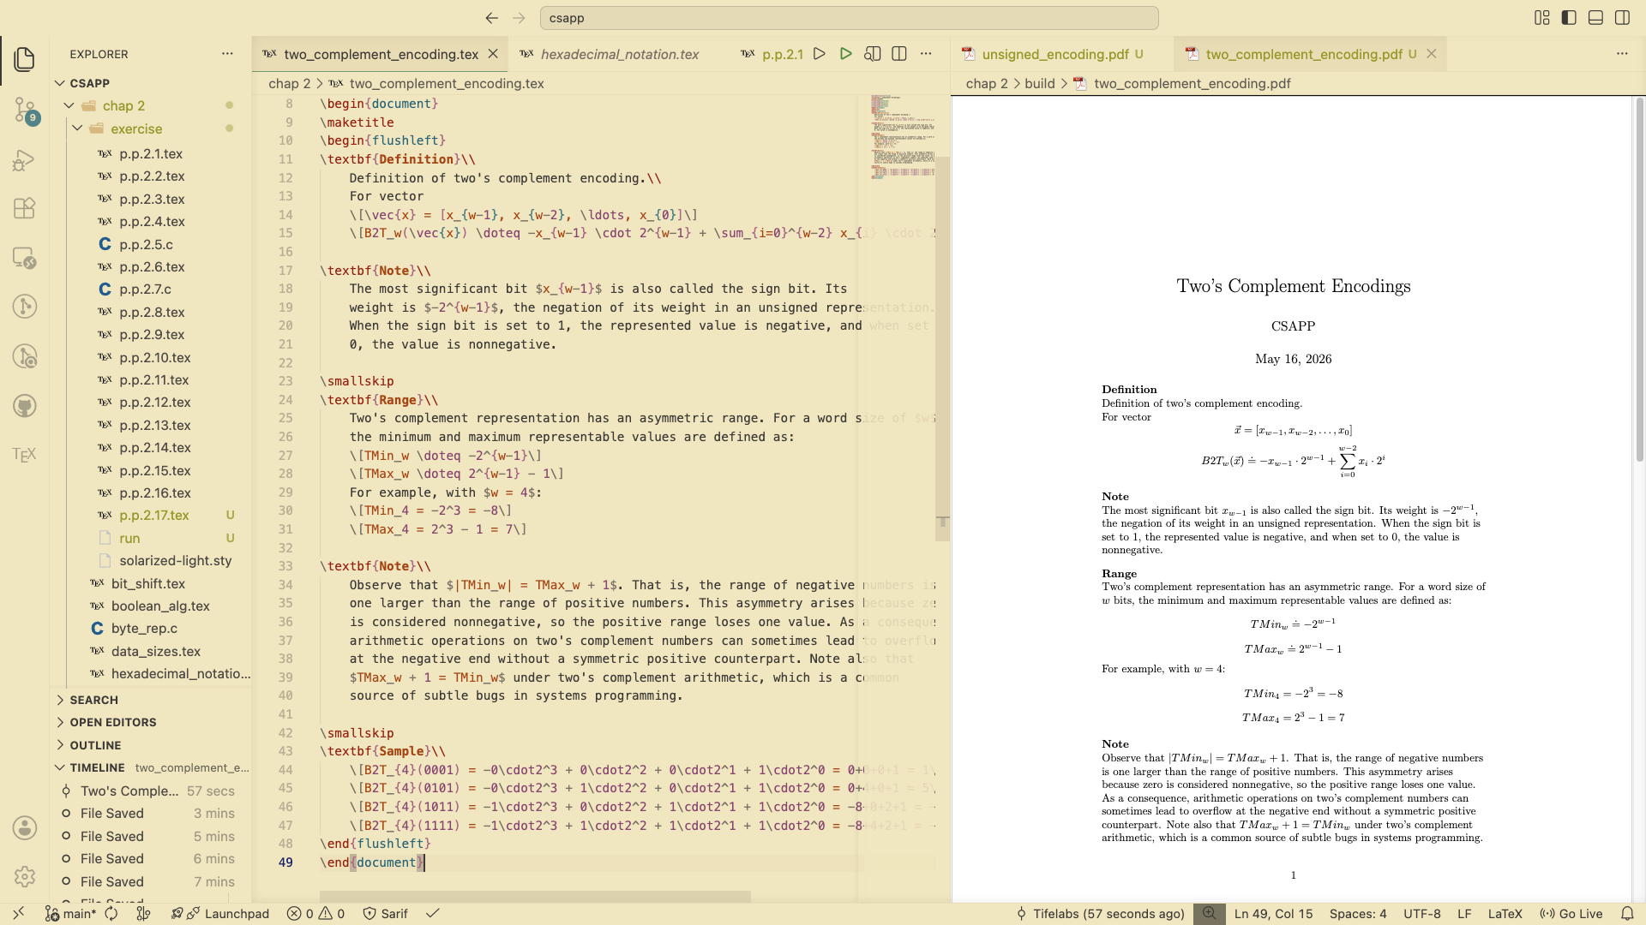The image size is (1646, 925).
Task: Open notifications bell
Action: (x=1627, y=914)
